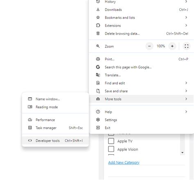Image resolution: width=194 pixels, height=180 pixels.
Task: Click the category list scroll-down arrow
Action: (183, 153)
